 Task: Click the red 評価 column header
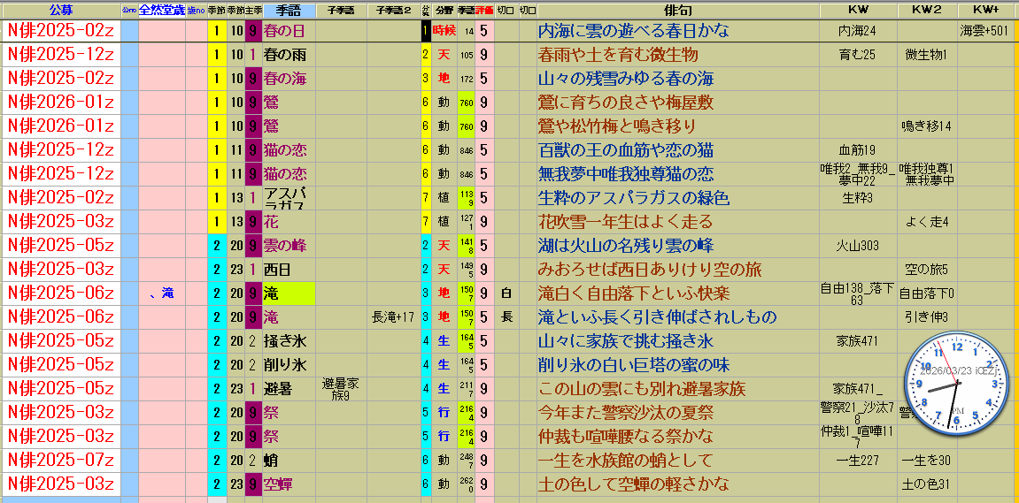[484, 10]
